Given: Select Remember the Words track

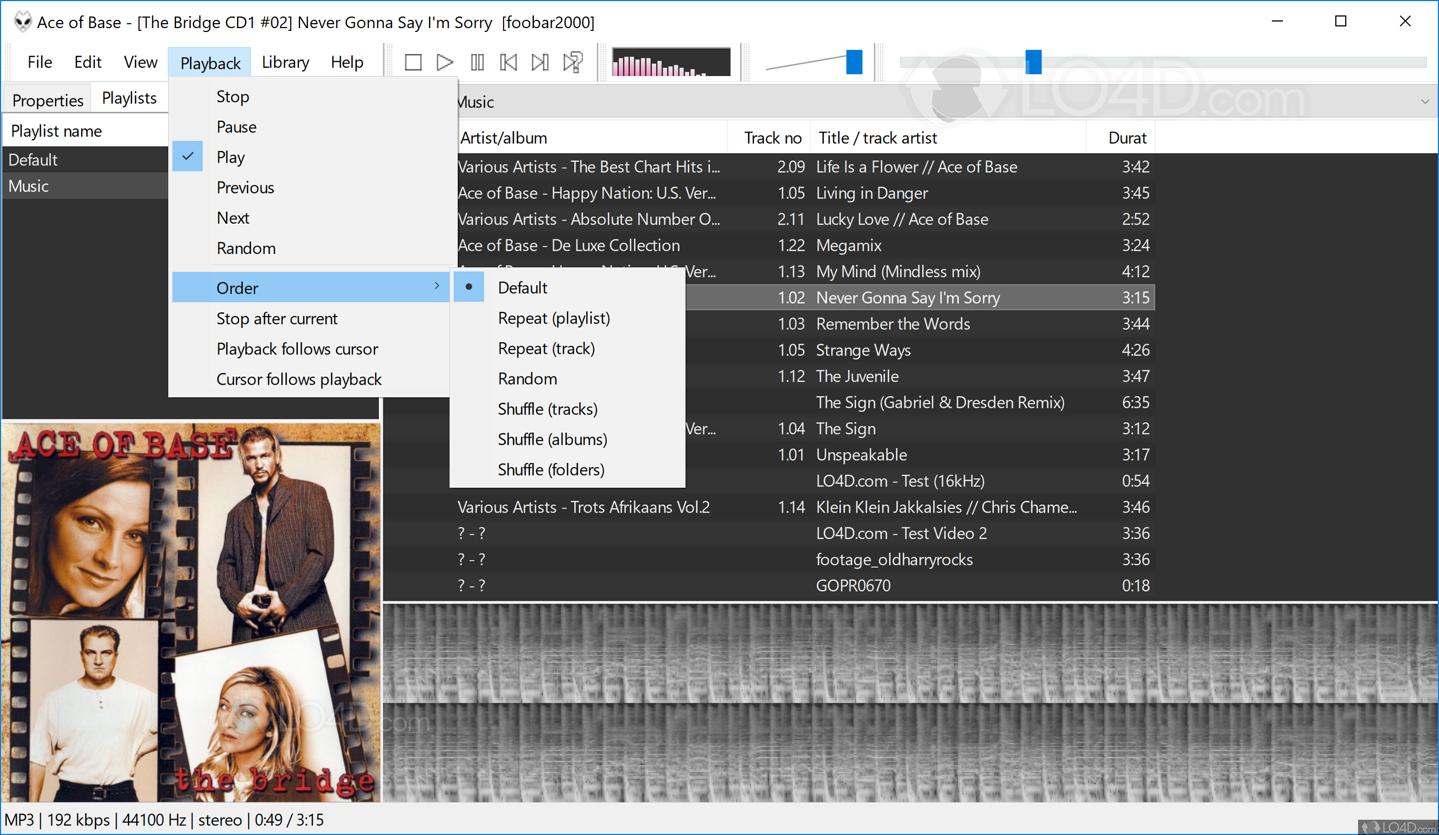Looking at the screenshot, I should point(919,324).
